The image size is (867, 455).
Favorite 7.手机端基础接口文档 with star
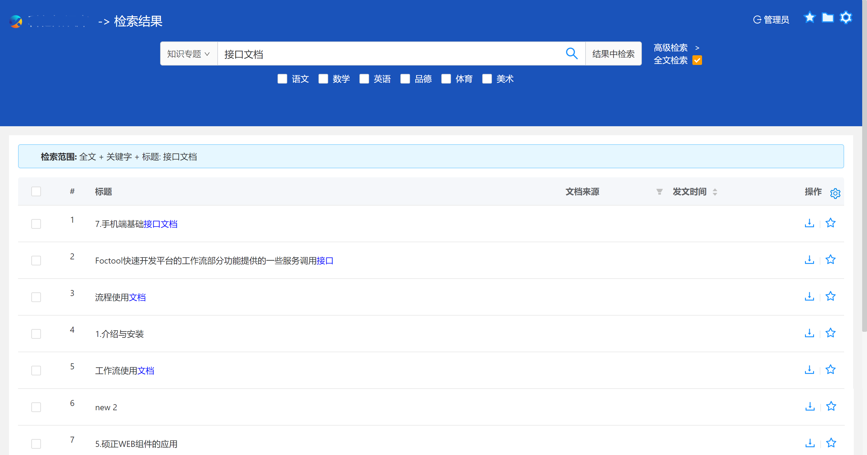pyautogui.click(x=830, y=223)
